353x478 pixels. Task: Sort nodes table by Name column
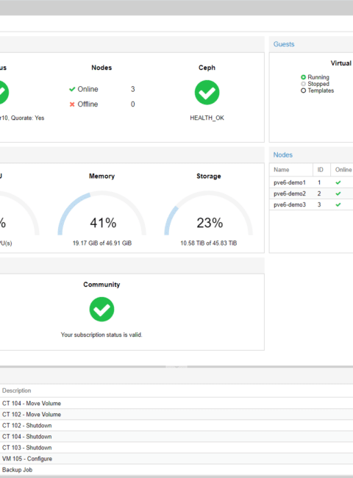pyautogui.click(x=291, y=170)
